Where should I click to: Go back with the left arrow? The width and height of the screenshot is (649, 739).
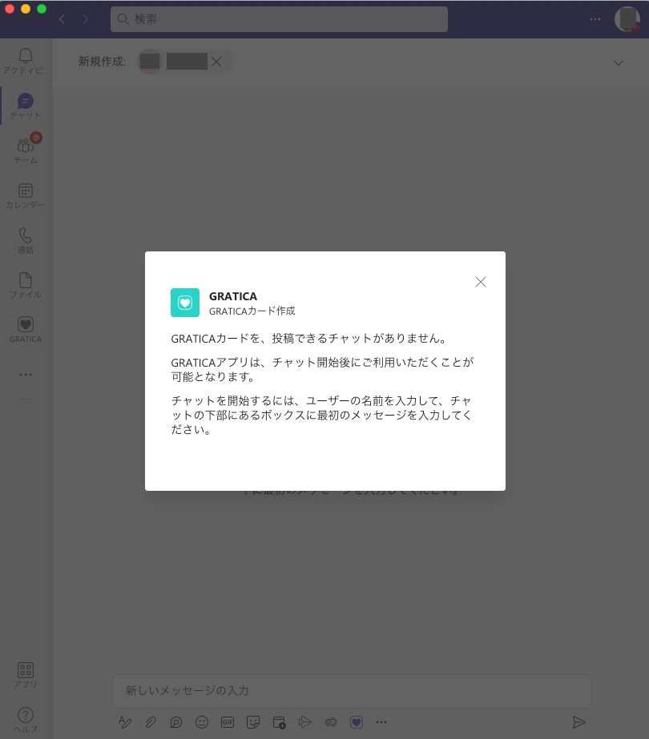62,19
